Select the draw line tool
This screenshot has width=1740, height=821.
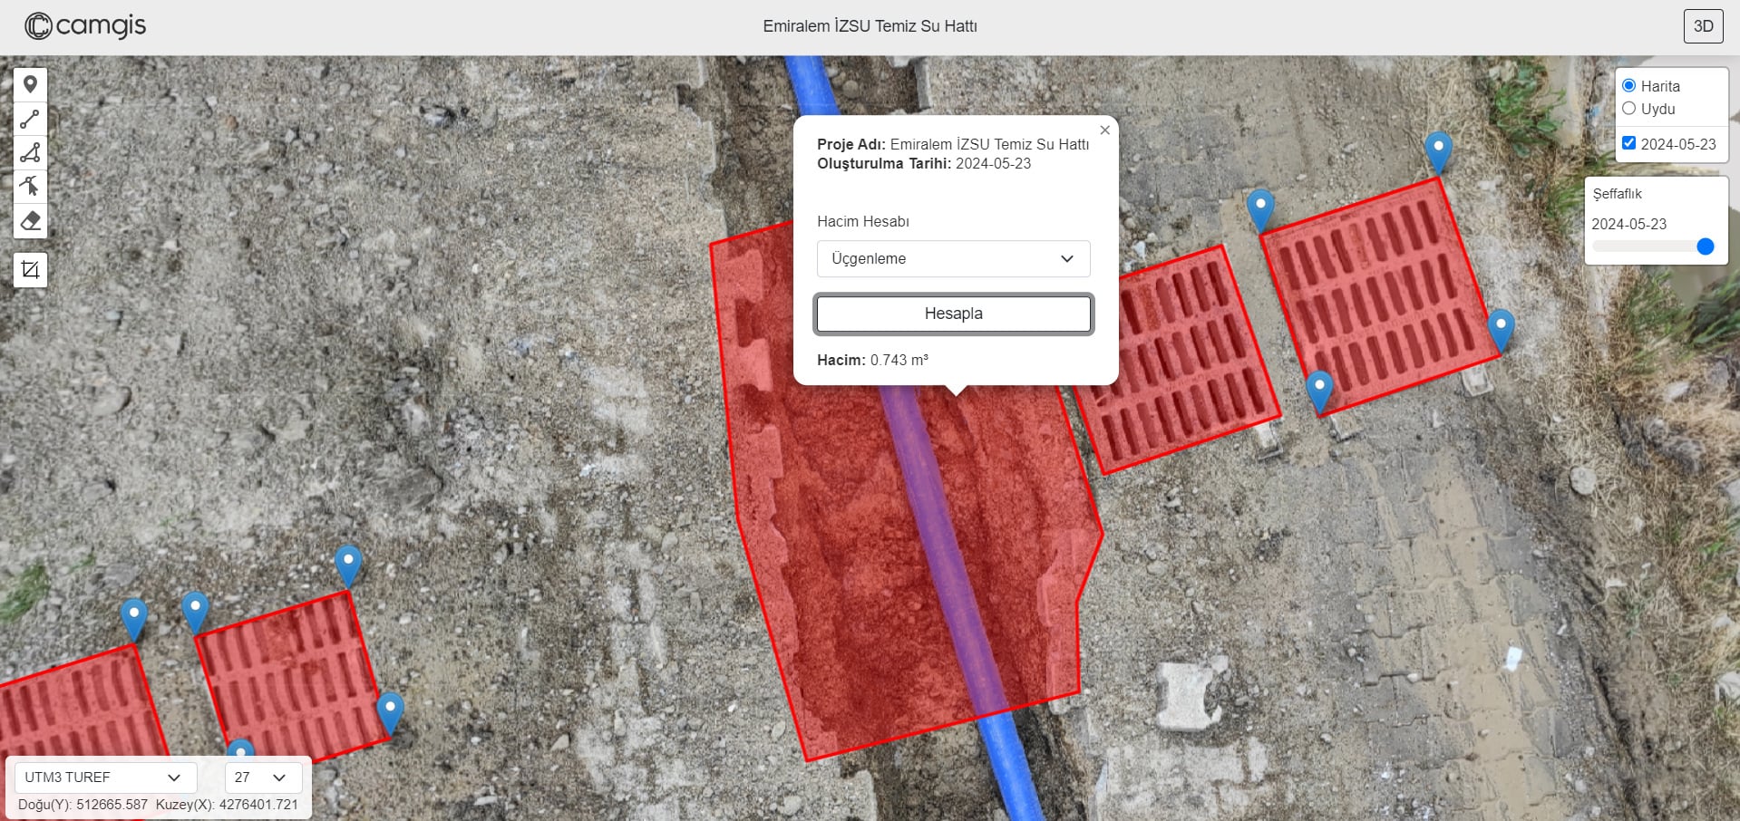point(30,119)
